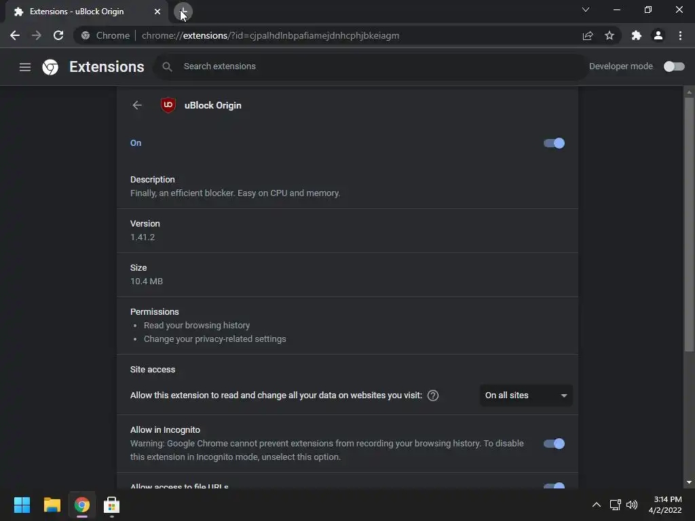Viewport: 695px width, 521px height.
Task: Open the Windows Start menu
Action: (x=22, y=505)
